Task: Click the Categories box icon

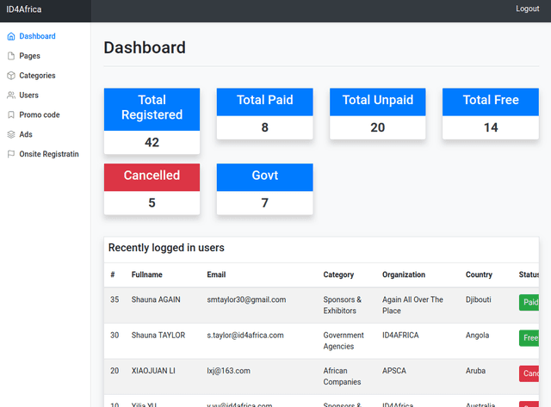Action: (11, 76)
